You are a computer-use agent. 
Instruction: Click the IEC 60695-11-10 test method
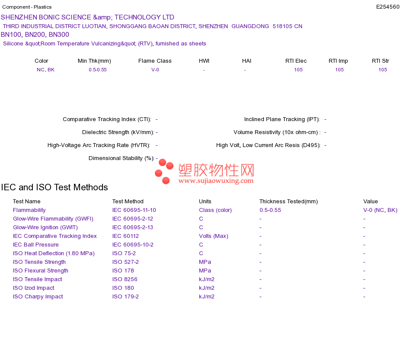coord(134,210)
